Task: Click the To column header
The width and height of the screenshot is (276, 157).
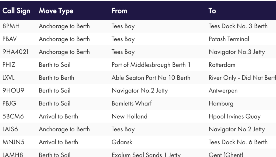Action: pos(212,11)
